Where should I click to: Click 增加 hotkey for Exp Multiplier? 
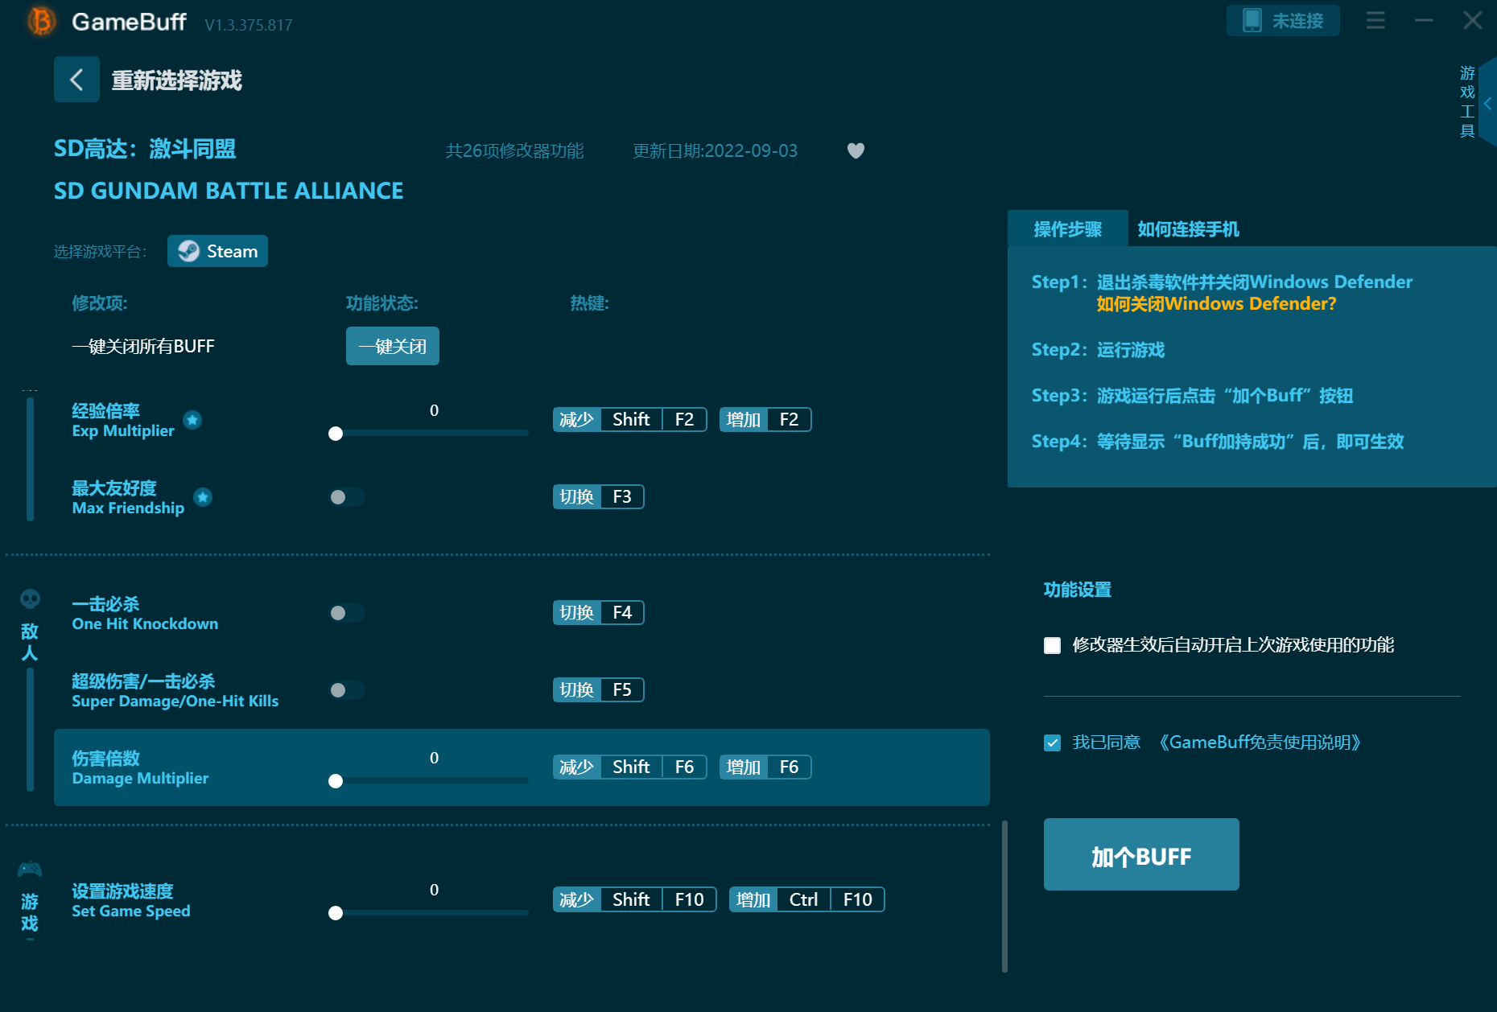(x=765, y=420)
